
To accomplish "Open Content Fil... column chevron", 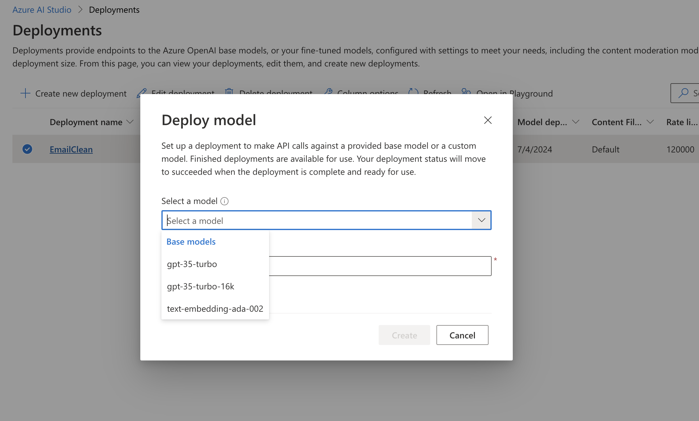I will coord(650,122).
